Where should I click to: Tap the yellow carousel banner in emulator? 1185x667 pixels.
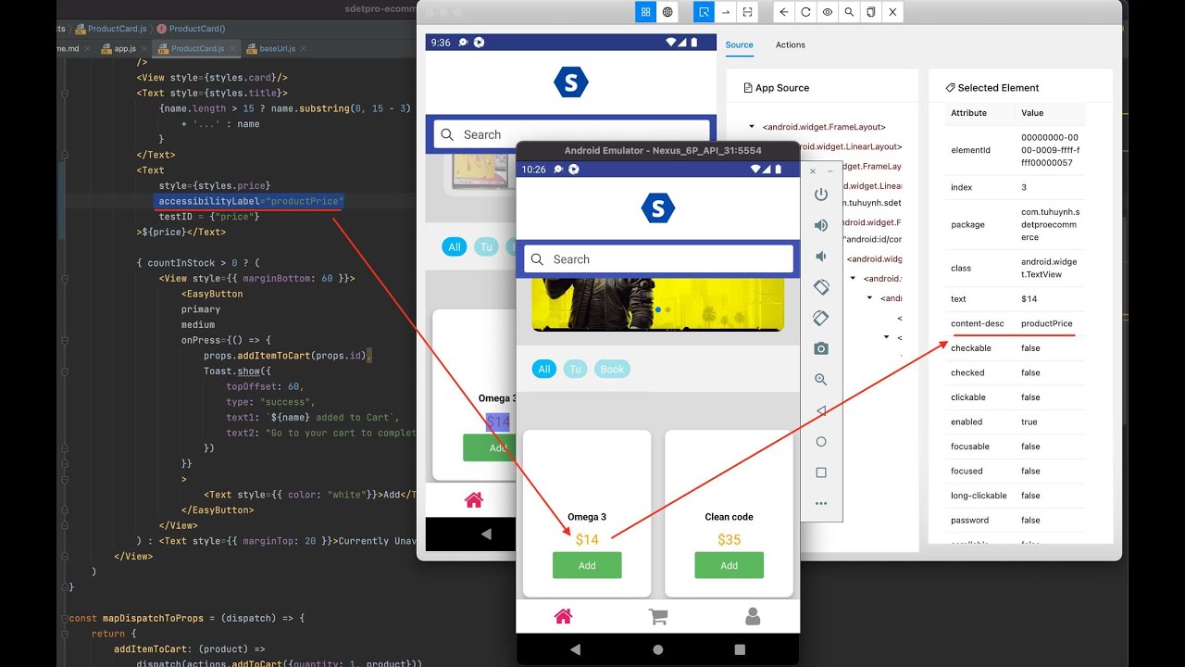(x=658, y=305)
